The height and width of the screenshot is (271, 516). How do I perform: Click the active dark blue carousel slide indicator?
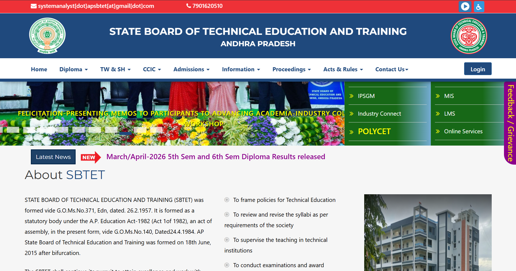pyautogui.click(x=126, y=133)
